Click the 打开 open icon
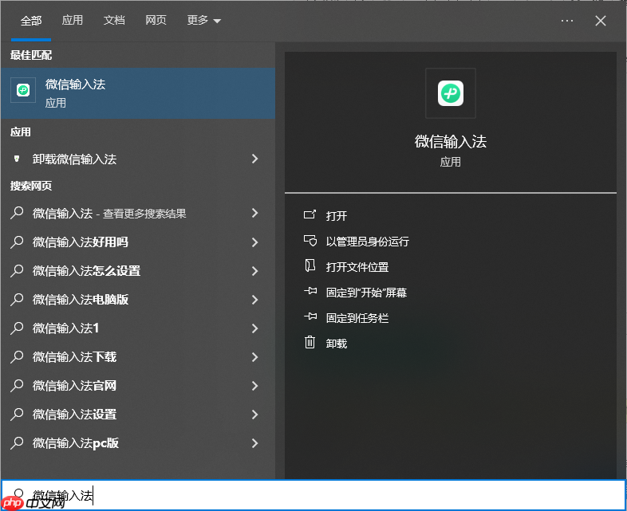 [310, 215]
